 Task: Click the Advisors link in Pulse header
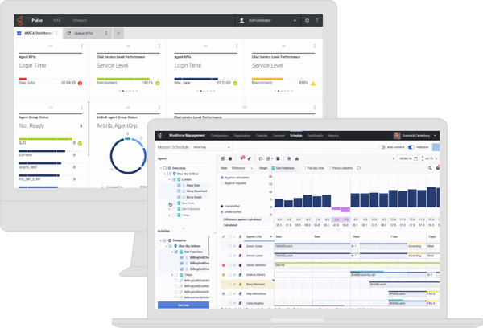pyautogui.click(x=79, y=20)
